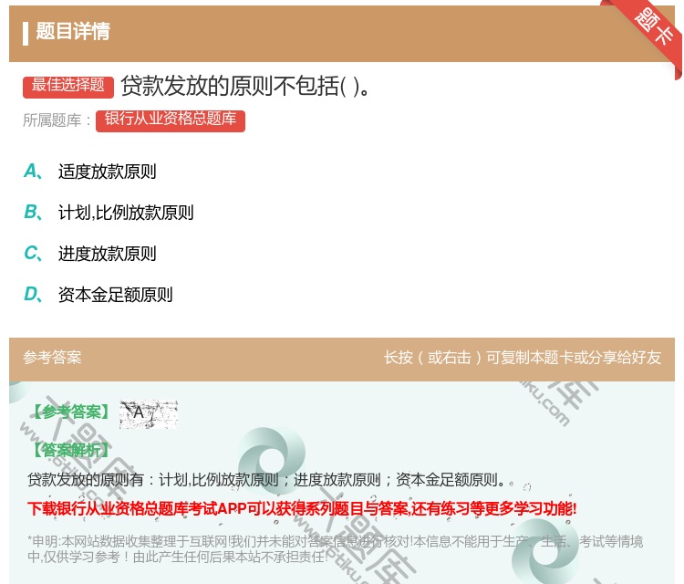Click the 【答案解析】 green label
This screenshot has width=684, height=584.
[x=71, y=450]
